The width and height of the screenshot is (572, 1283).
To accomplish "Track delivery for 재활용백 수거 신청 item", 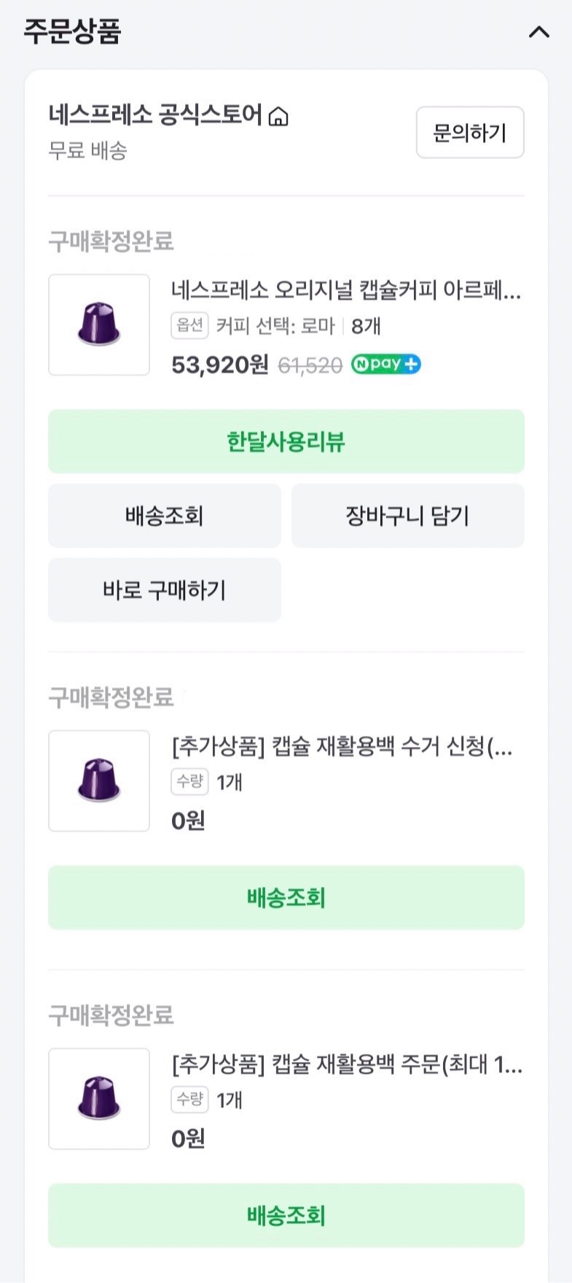I will tap(286, 897).
